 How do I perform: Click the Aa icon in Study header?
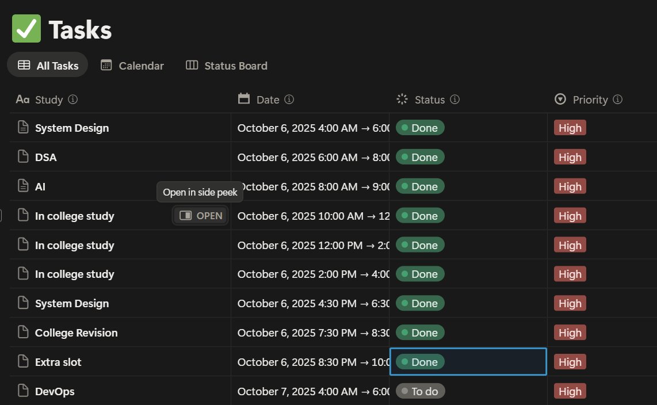[22, 100]
